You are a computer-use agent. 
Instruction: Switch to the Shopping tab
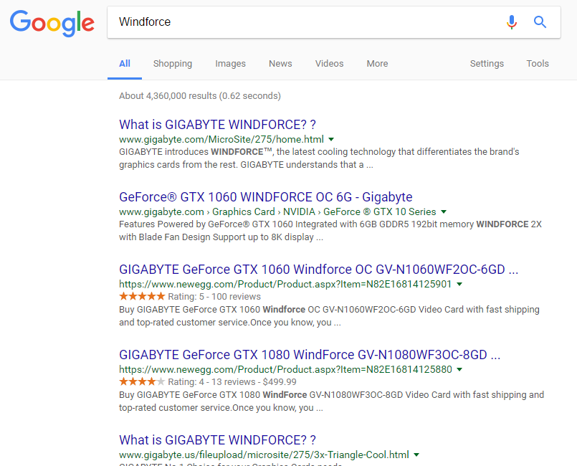[x=173, y=64]
